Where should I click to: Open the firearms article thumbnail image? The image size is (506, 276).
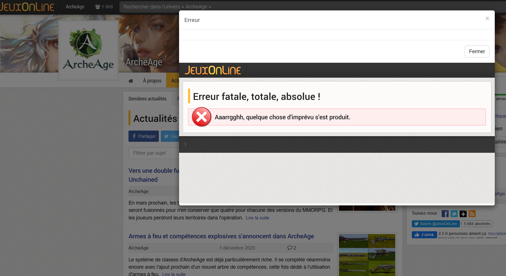pyautogui.click(x=367, y=255)
